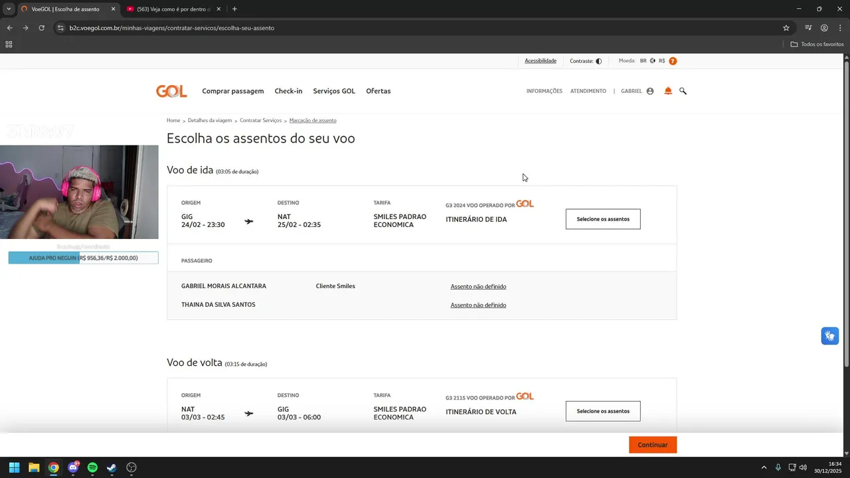Click the GABRIEL profile avatar icon
This screenshot has width=850, height=478.
point(650,91)
